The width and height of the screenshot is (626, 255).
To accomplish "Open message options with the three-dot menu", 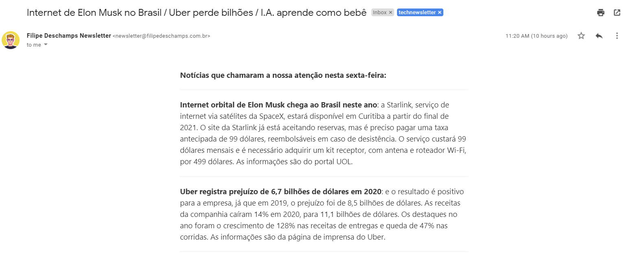I will click(x=617, y=36).
